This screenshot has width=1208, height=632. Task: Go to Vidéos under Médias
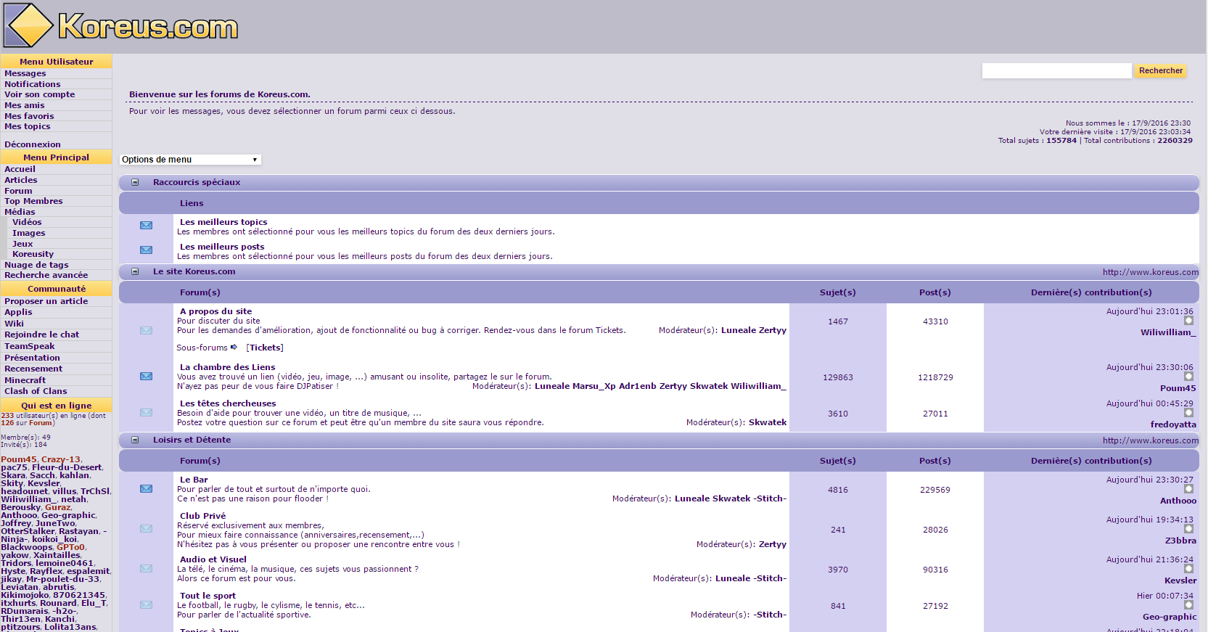tap(27, 222)
